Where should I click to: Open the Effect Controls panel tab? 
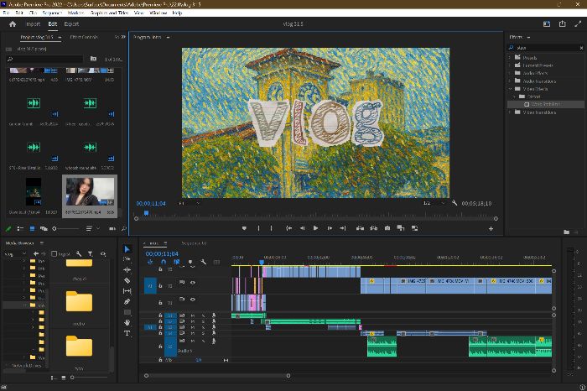coord(84,37)
